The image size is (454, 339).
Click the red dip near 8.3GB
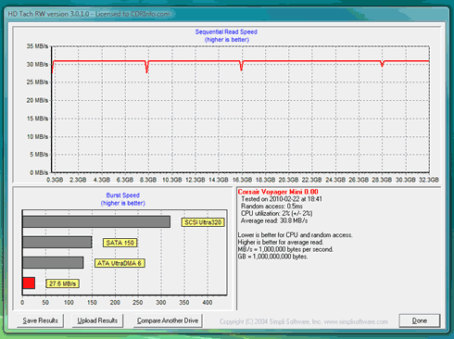[x=147, y=67]
